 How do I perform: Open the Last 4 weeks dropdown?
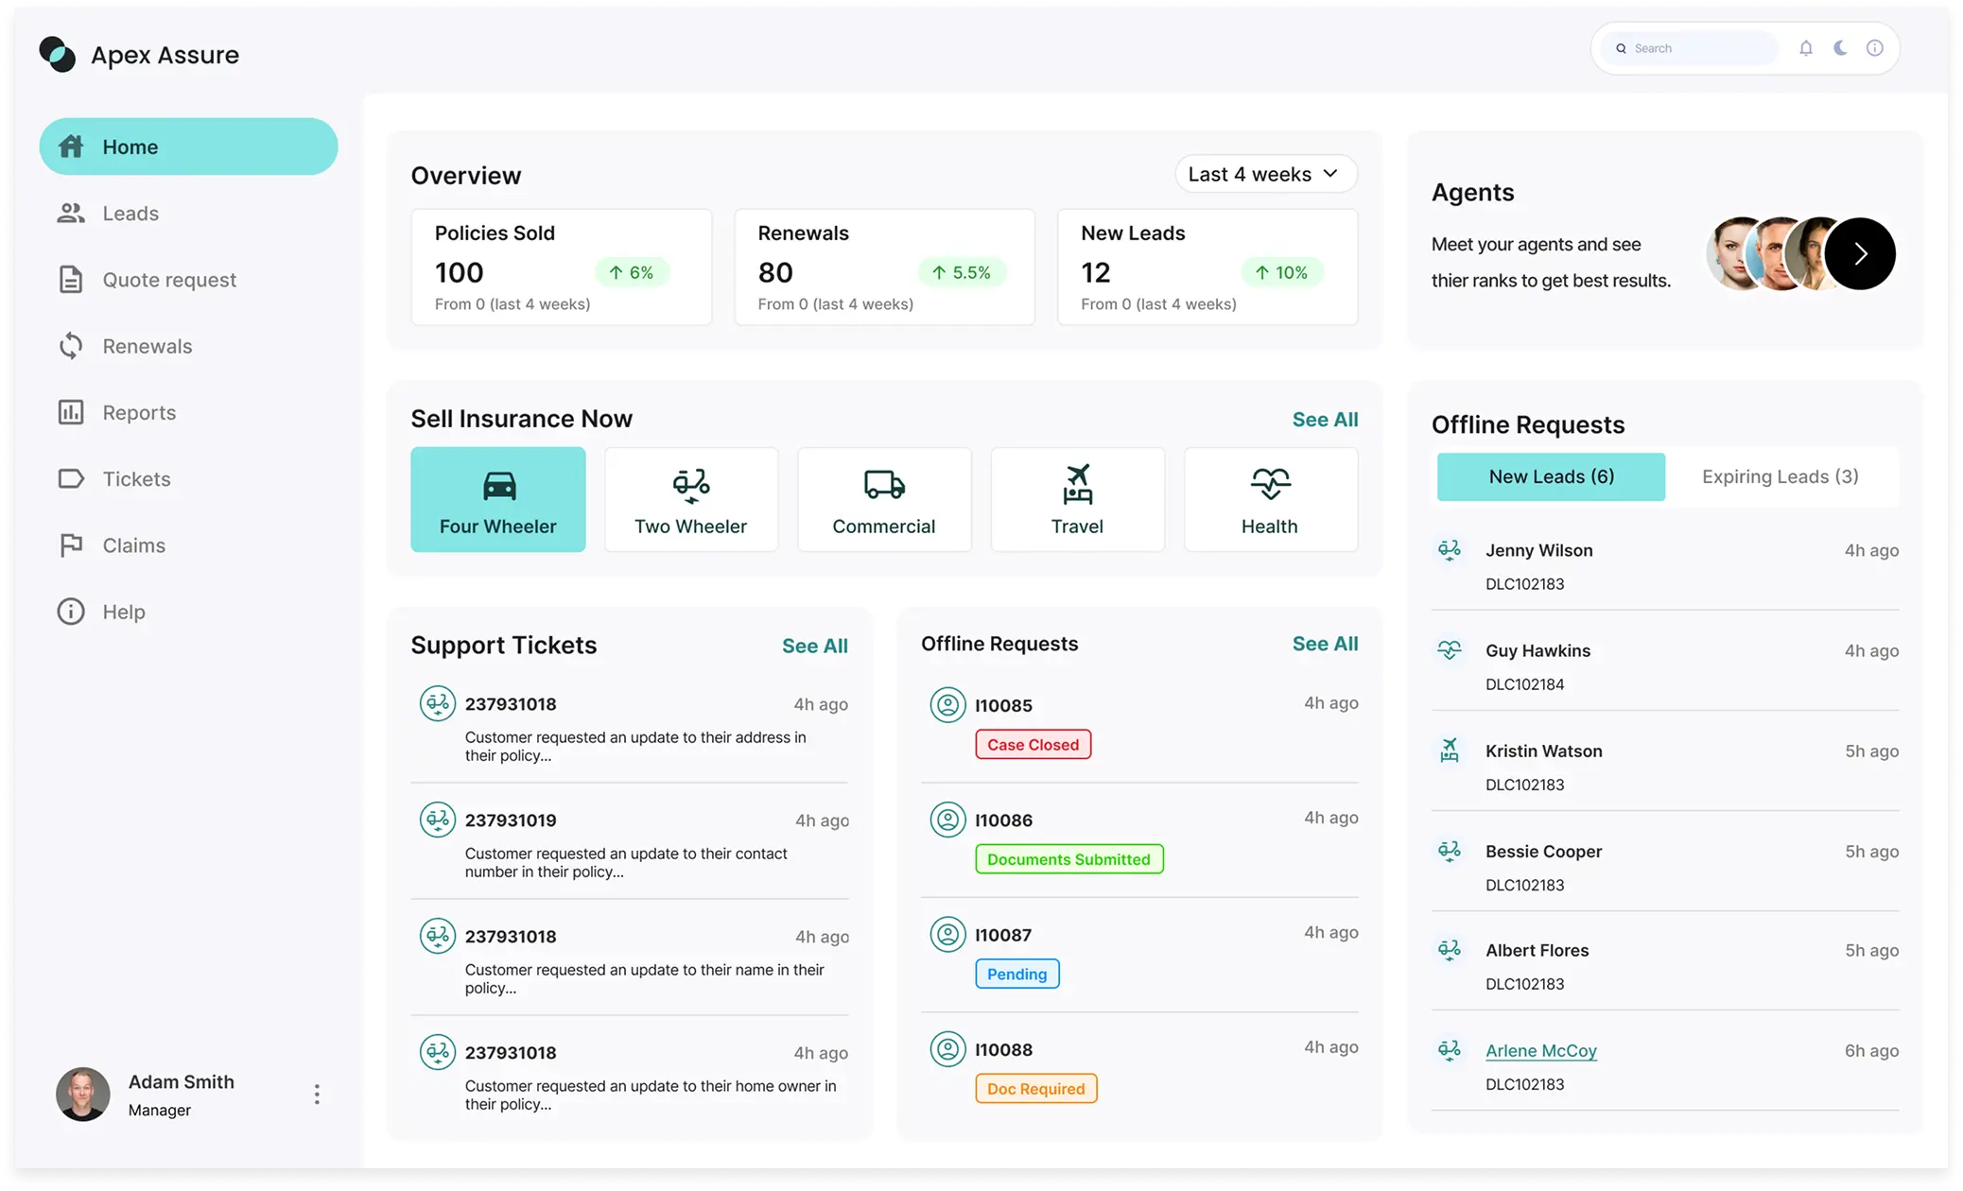pos(1265,173)
